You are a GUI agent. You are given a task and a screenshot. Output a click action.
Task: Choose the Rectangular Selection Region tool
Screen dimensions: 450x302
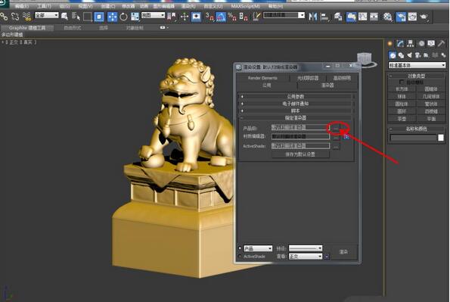click(87, 17)
